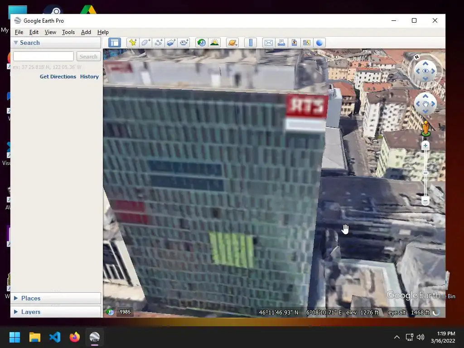Click the orange Street View pegman

click(425, 128)
